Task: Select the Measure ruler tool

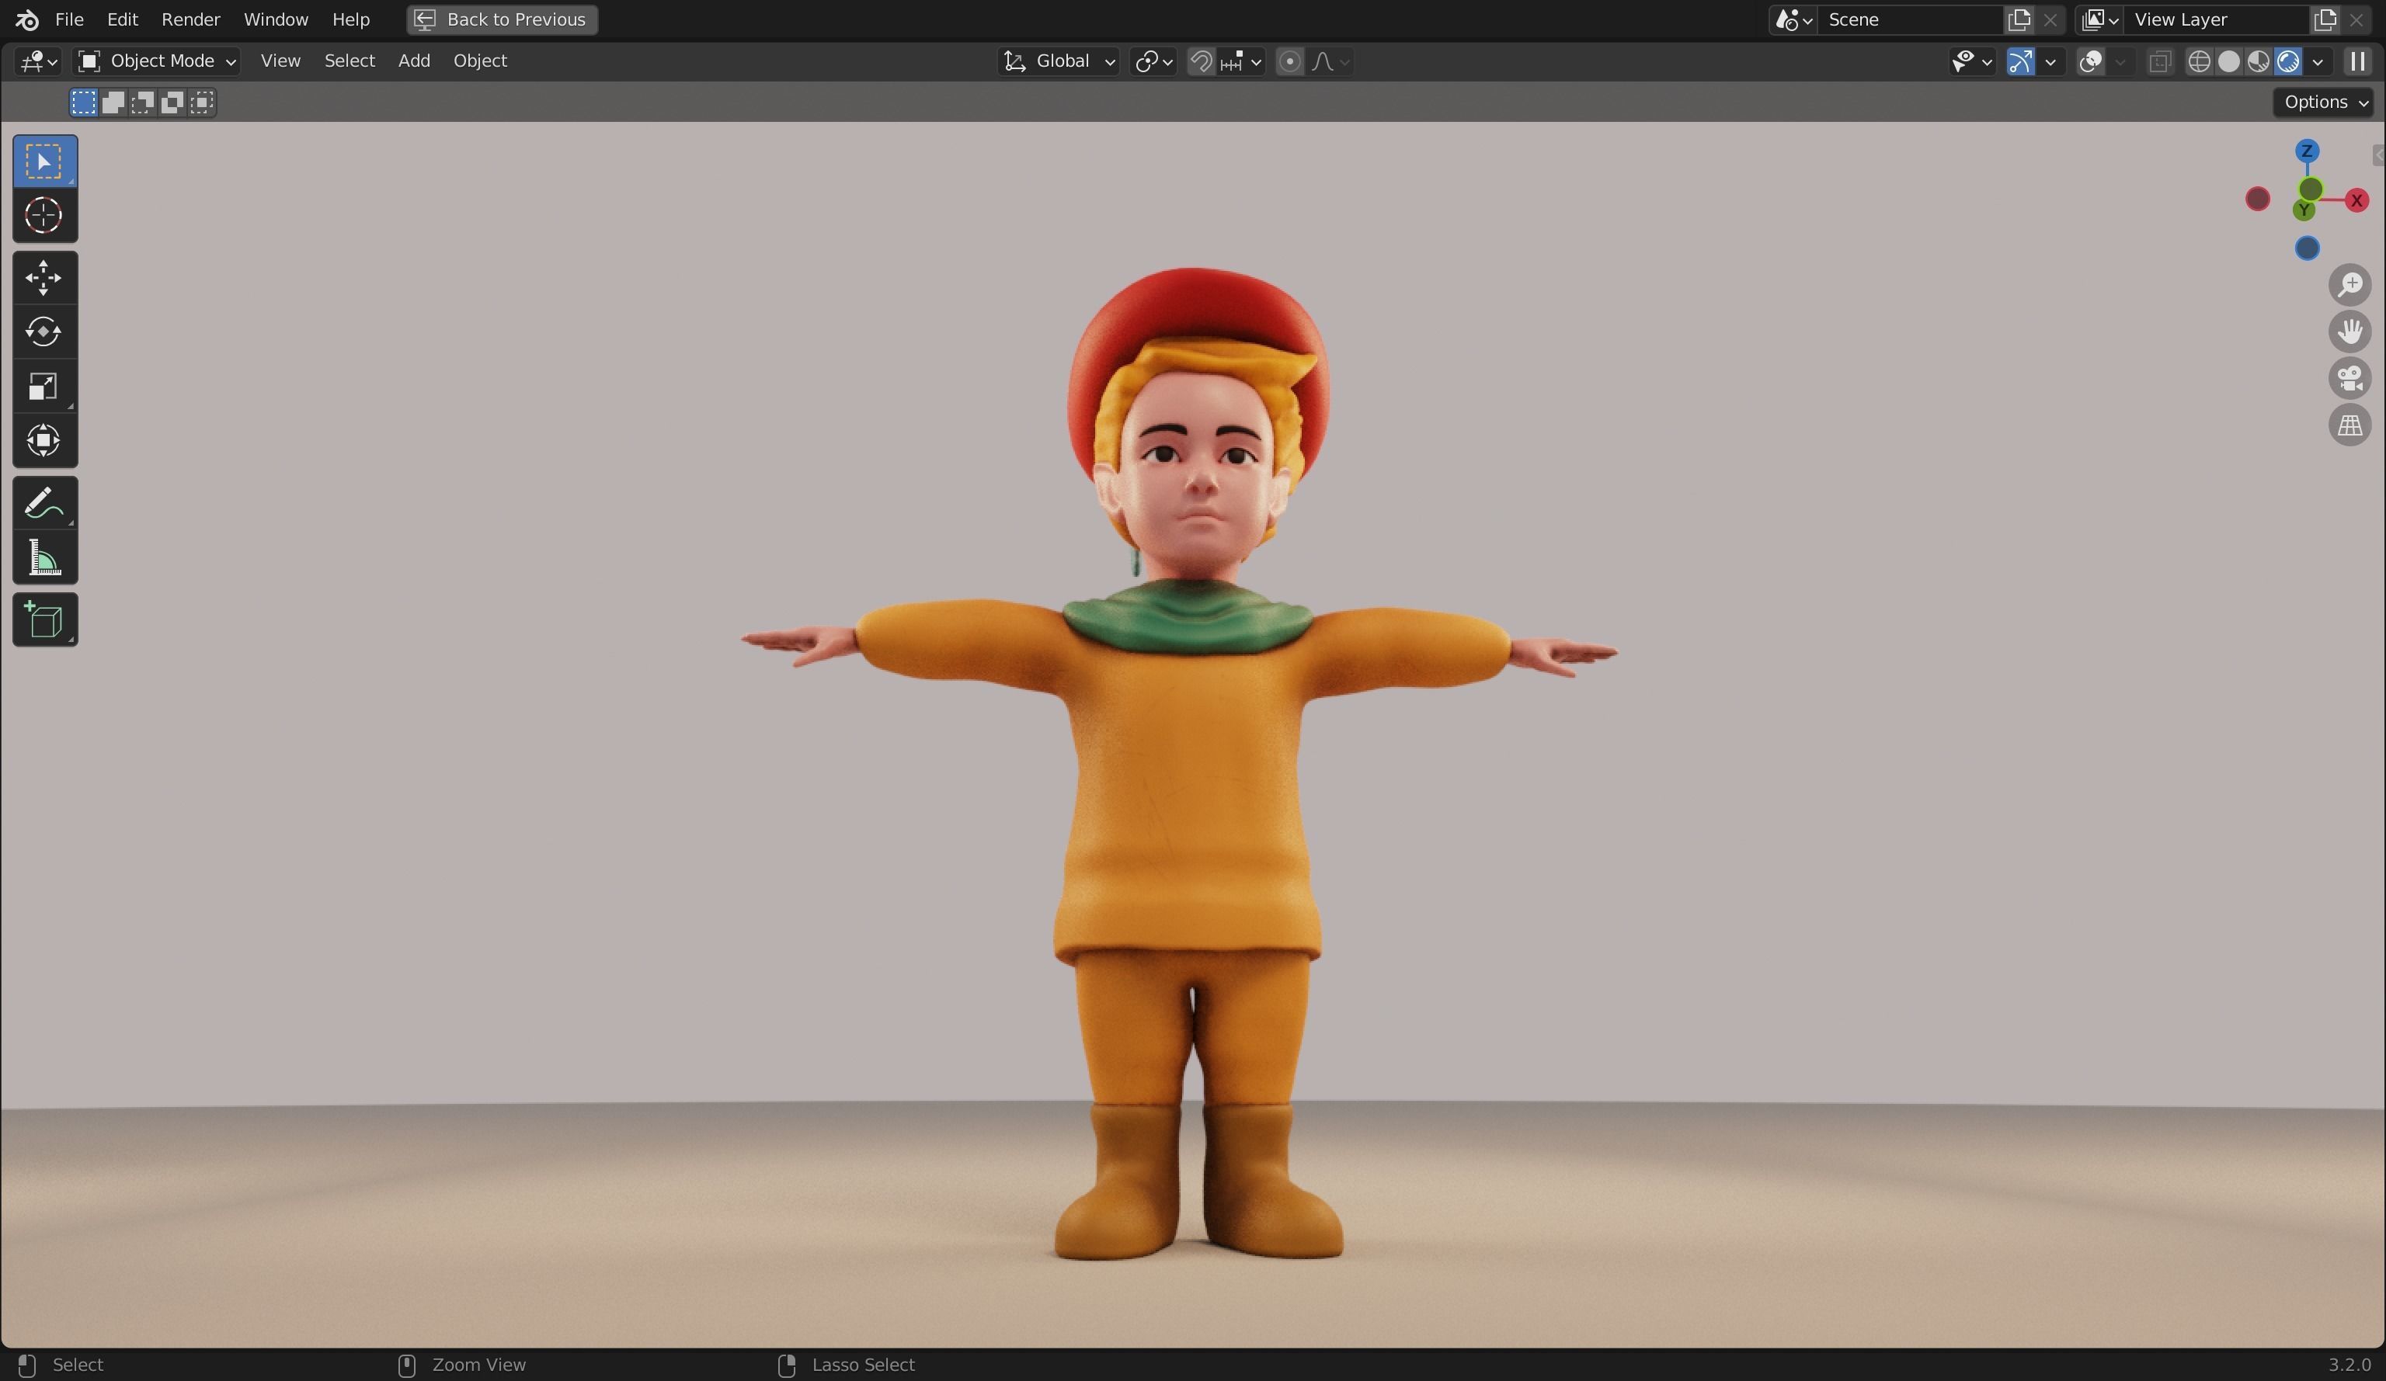Action: 44,557
